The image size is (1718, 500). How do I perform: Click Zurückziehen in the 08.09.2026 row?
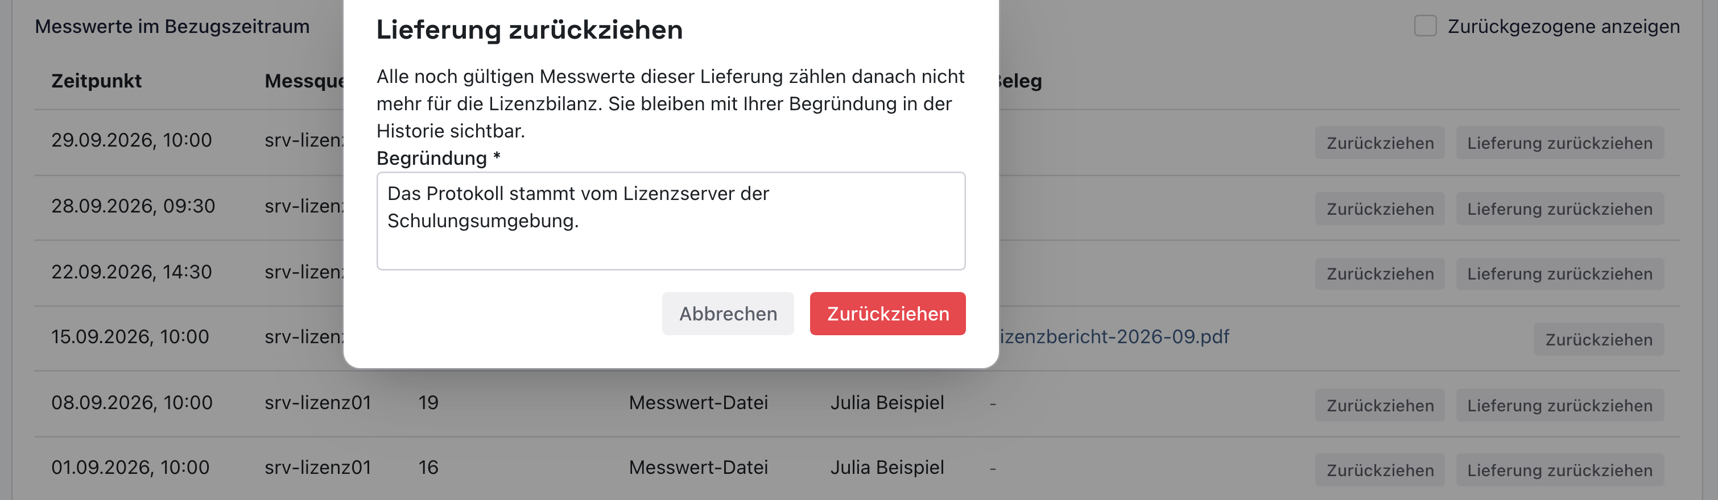tap(1379, 406)
